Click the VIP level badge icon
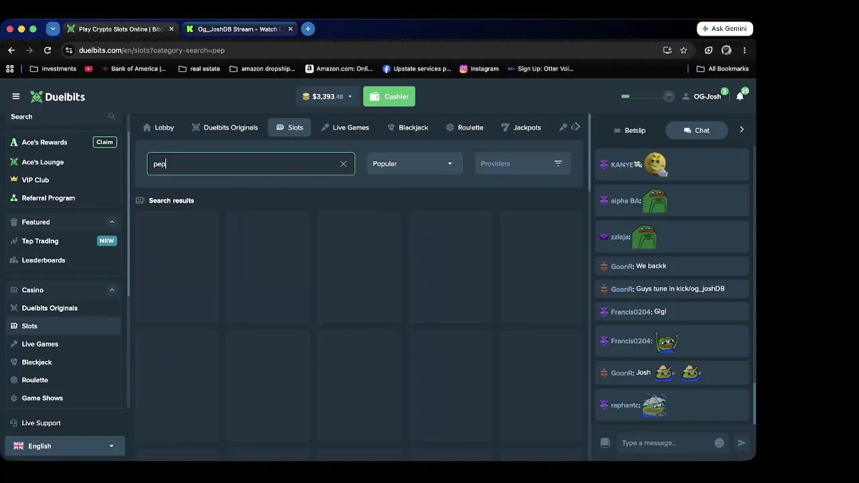859x483 pixels. pos(668,97)
